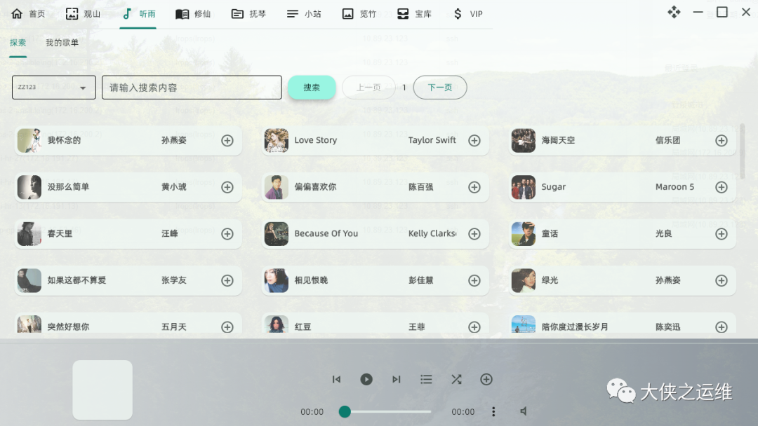The image size is (758, 426).
Task: Add 我怀念的 to playlist
Action: [227, 140]
